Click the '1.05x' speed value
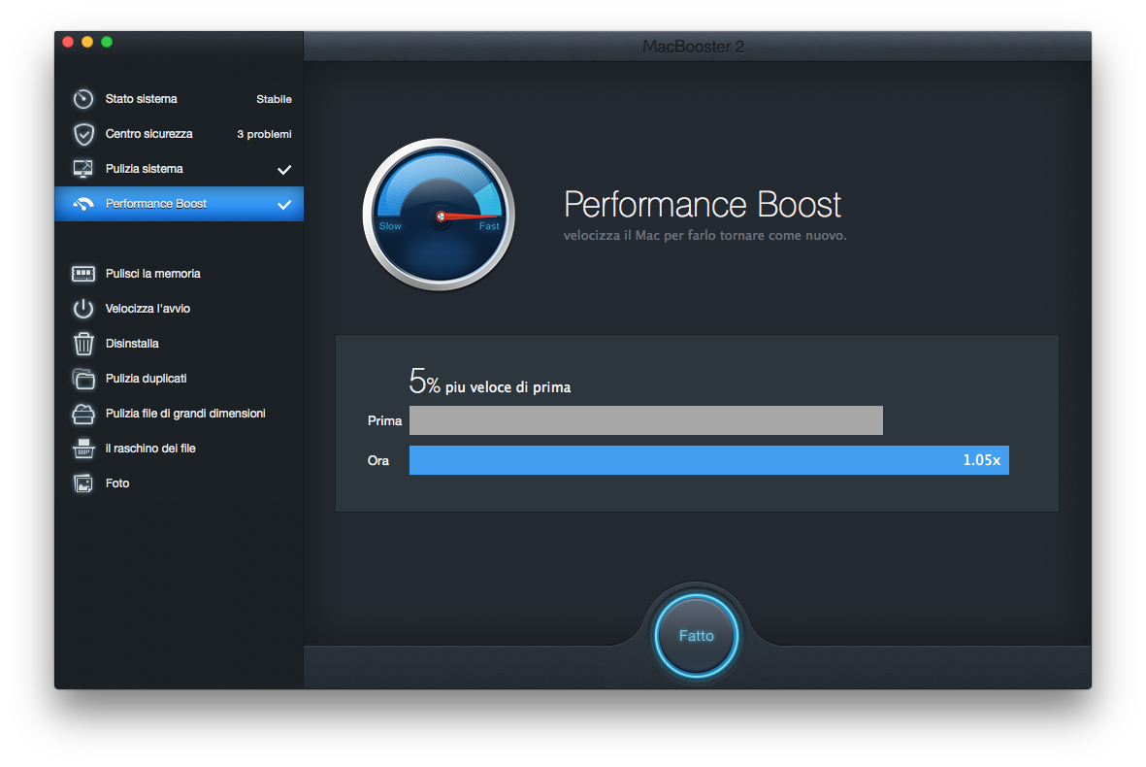1146x767 pixels. point(982,460)
